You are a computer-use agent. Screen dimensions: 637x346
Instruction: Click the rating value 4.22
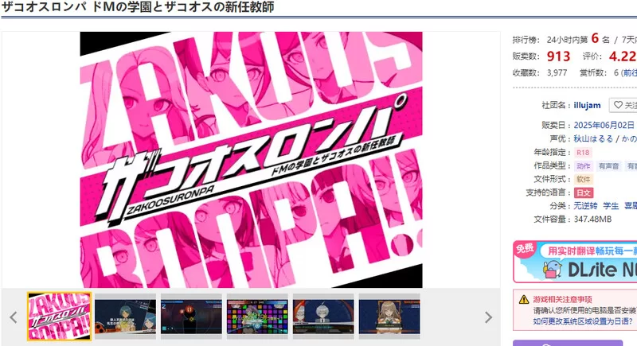(623, 56)
